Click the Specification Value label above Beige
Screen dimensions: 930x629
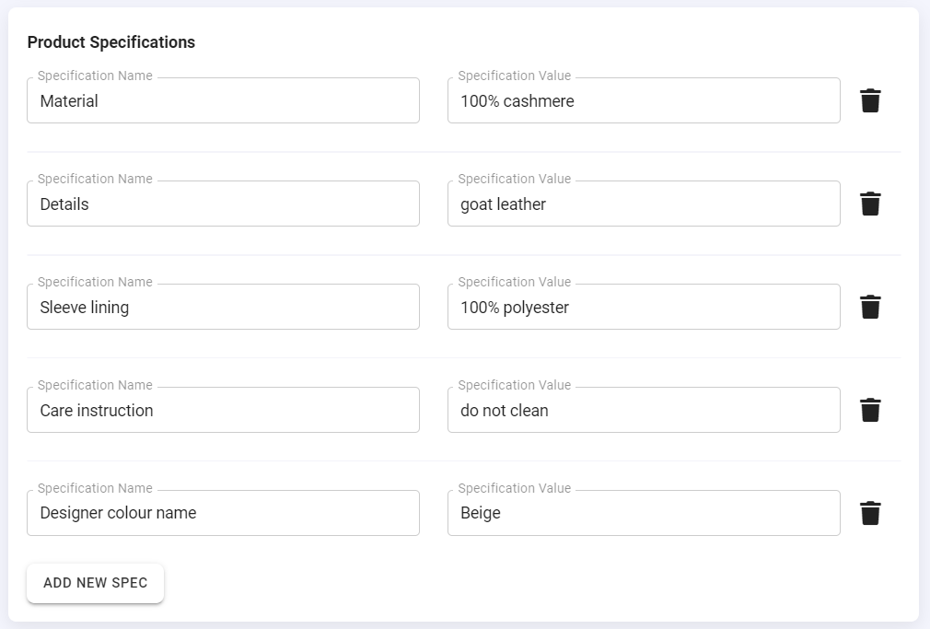pos(513,488)
